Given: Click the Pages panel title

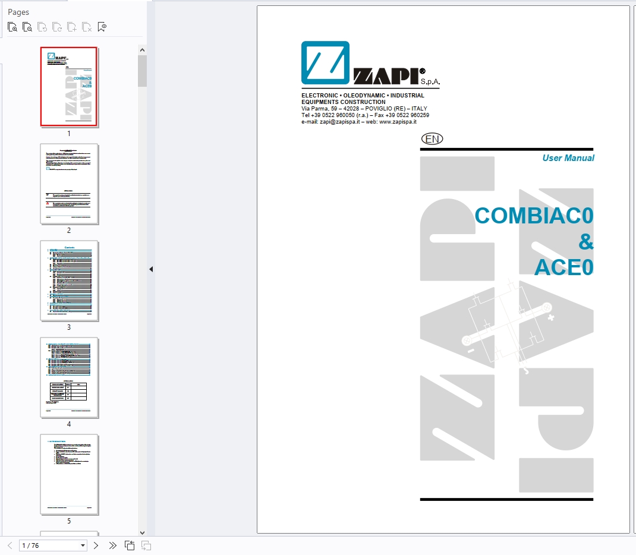Looking at the screenshot, I should tap(18, 12).
